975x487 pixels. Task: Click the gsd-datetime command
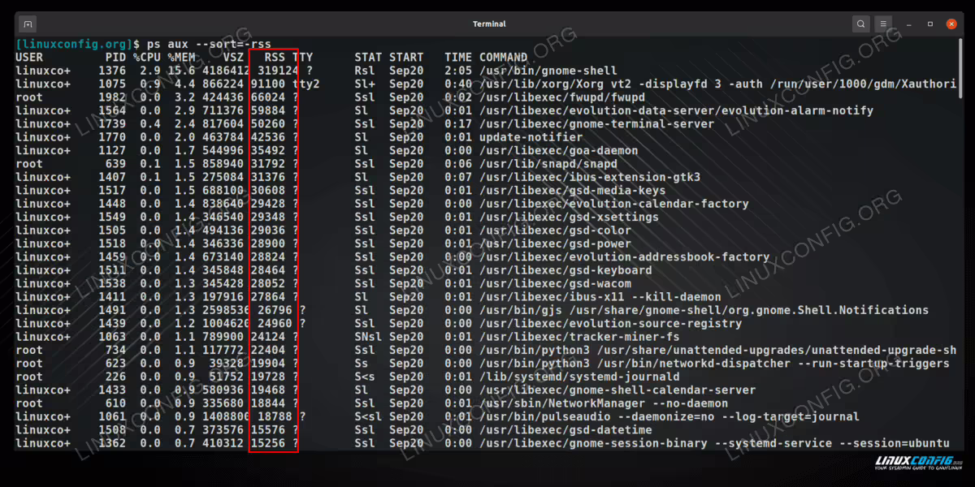coord(565,429)
